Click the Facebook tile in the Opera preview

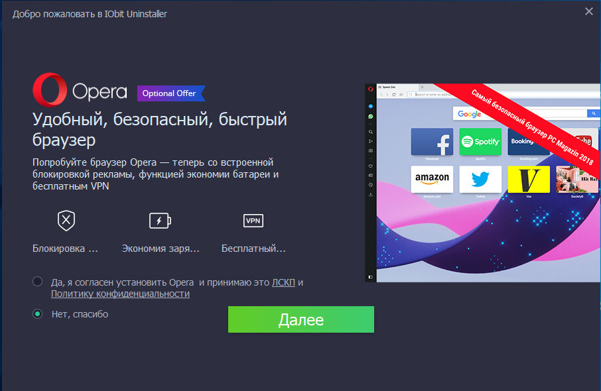tap(432, 142)
